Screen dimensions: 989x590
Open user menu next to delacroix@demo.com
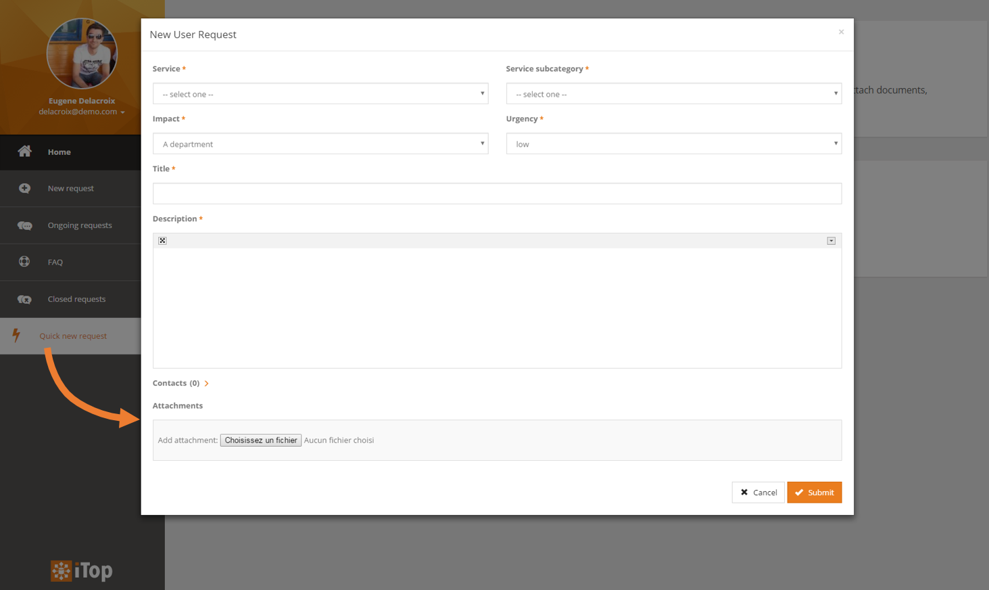click(x=122, y=112)
